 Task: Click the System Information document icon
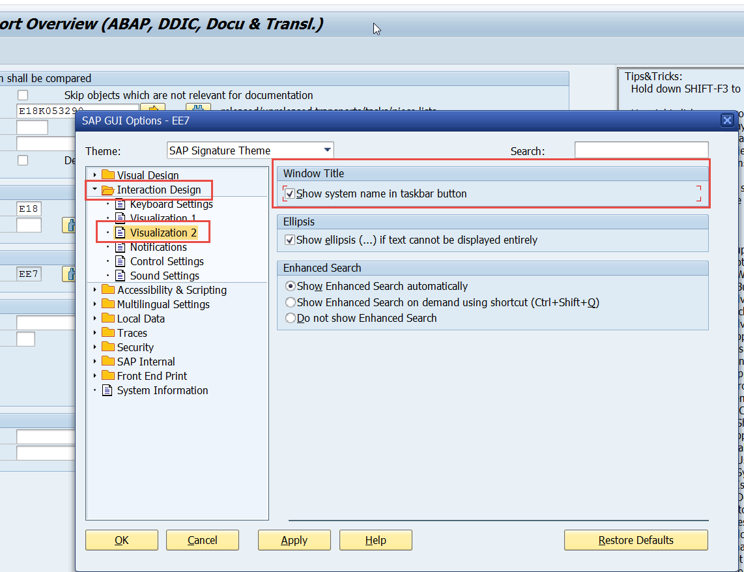pos(107,390)
